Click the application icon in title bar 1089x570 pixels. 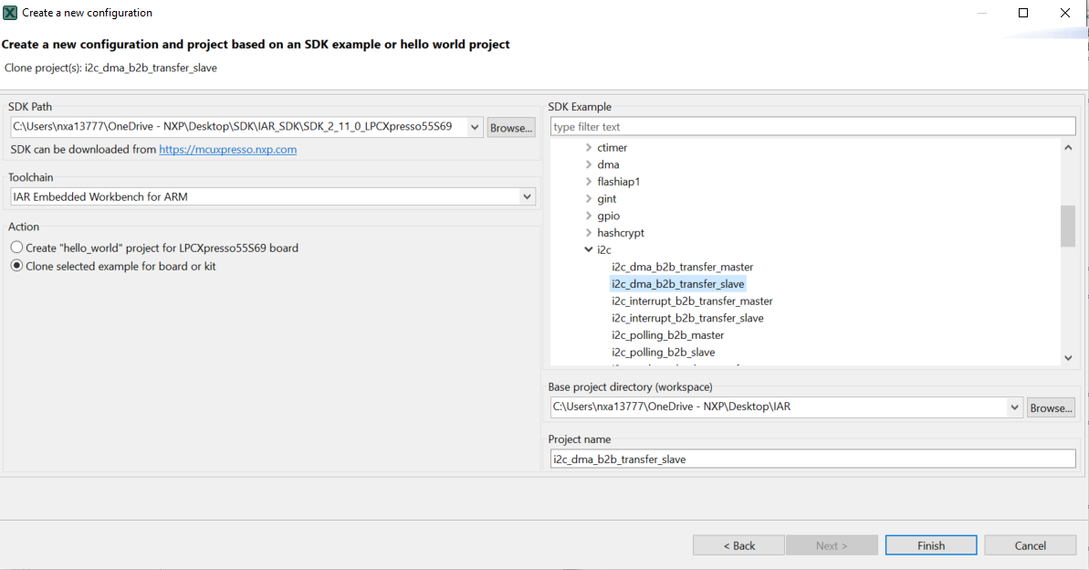10,13
